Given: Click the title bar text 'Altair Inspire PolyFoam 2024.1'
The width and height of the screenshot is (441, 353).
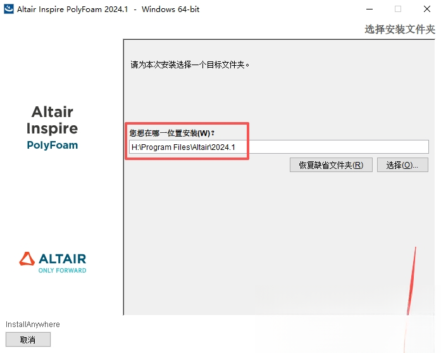Looking at the screenshot, I should (x=72, y=9).
